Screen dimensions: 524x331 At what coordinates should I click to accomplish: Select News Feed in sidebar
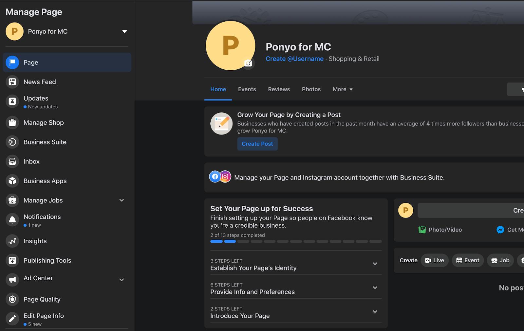click(67, 82)
